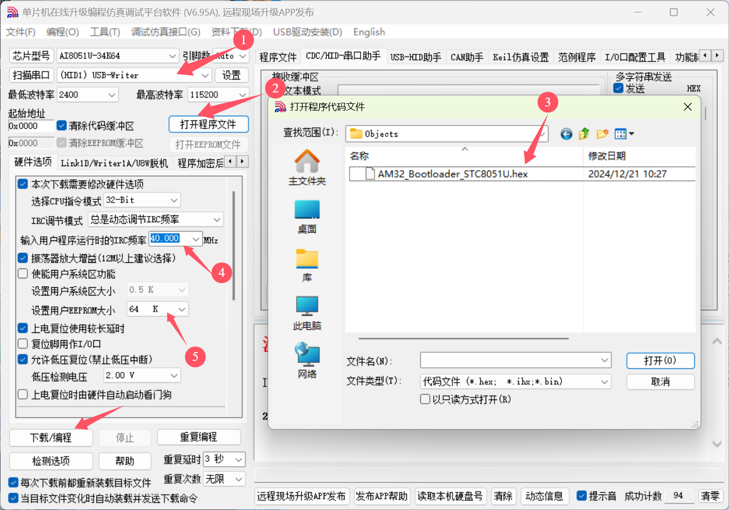Open 网络 in the places sidebar
Screen dimensions: 729x510
click(x=307, y=361)
